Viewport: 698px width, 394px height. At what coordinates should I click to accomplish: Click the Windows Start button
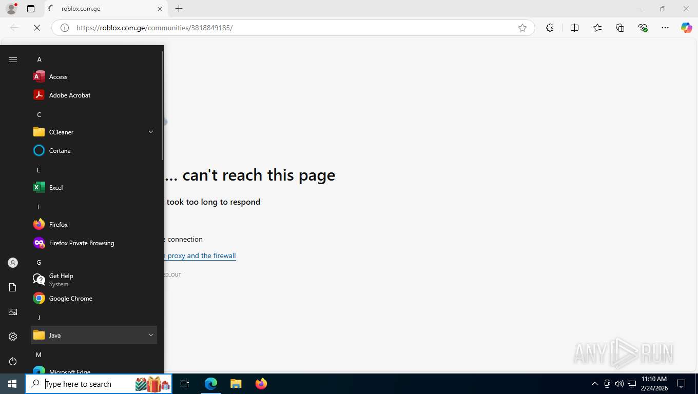pyautogui.click(x=12, y=384)
